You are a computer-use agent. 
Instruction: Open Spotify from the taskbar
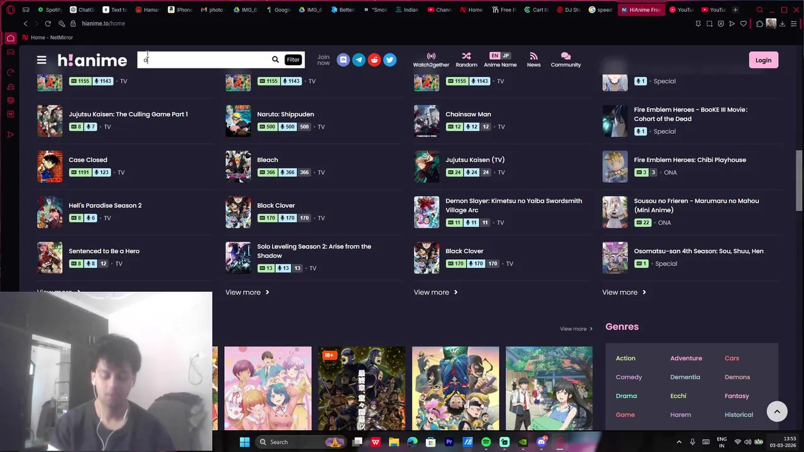pyautogui.click(x=486, y=442)
